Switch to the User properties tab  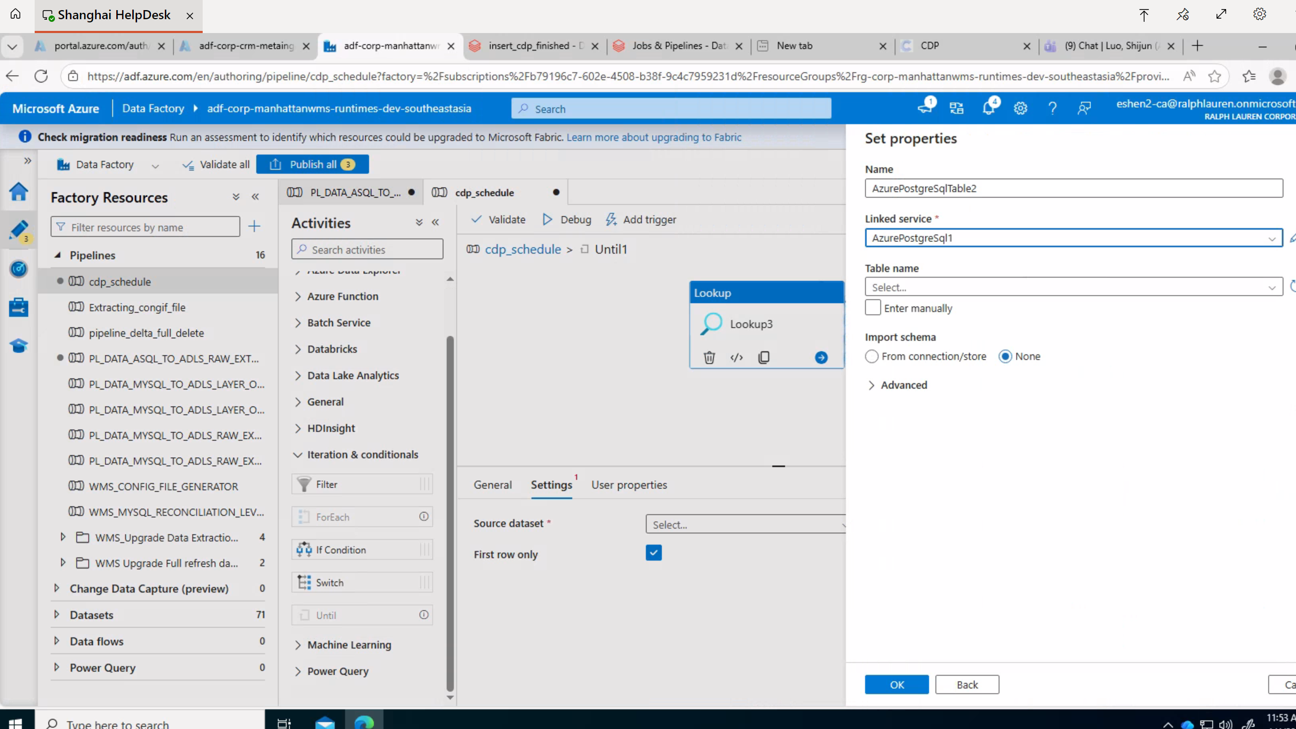click(629, 484)
